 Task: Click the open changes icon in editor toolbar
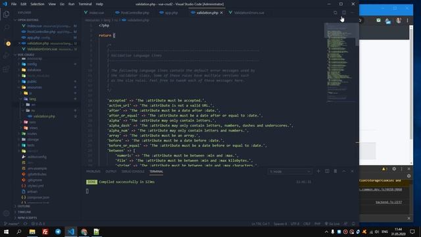pyautogui.click(x=335, y=13)
